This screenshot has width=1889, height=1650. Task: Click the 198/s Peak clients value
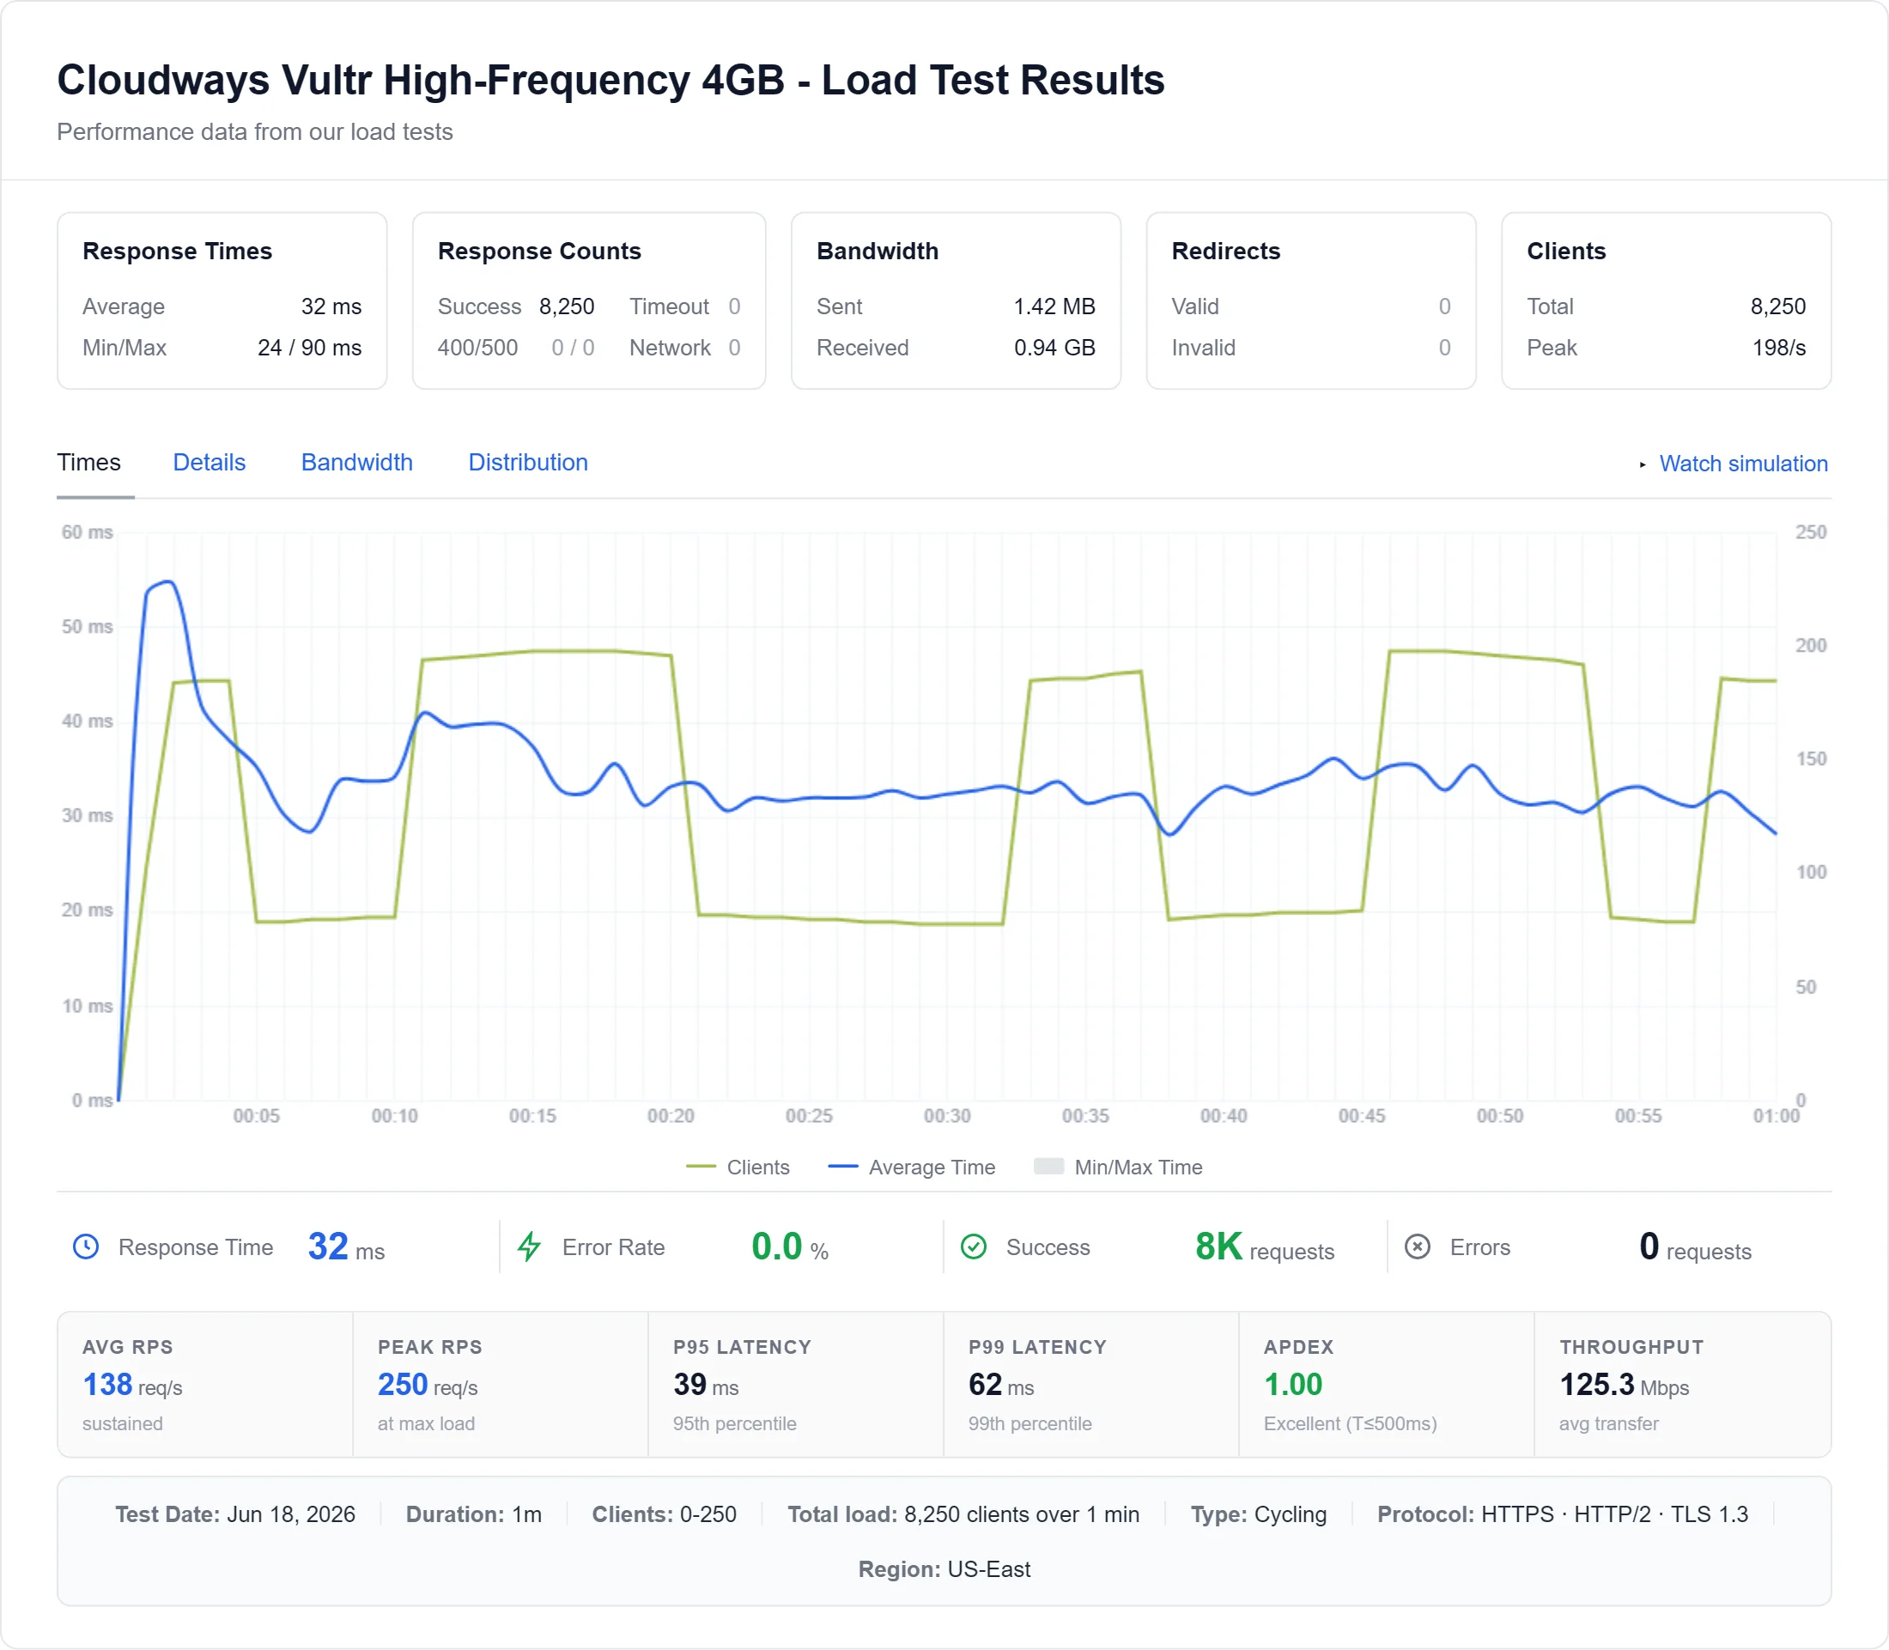tap(1778, 348)
